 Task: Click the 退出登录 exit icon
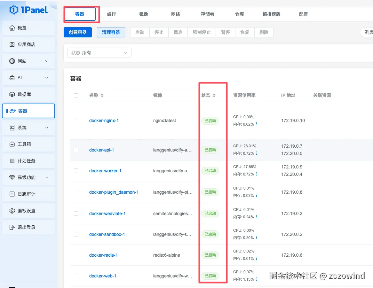tap(12, 227)
